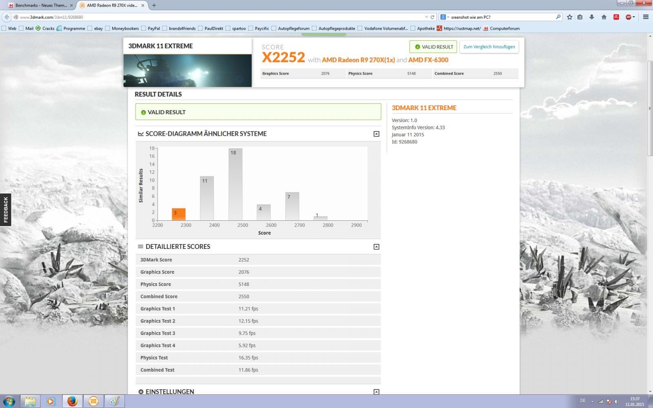Open a new tab with the plus button
The image size is (653, 408).
[154, 5]
